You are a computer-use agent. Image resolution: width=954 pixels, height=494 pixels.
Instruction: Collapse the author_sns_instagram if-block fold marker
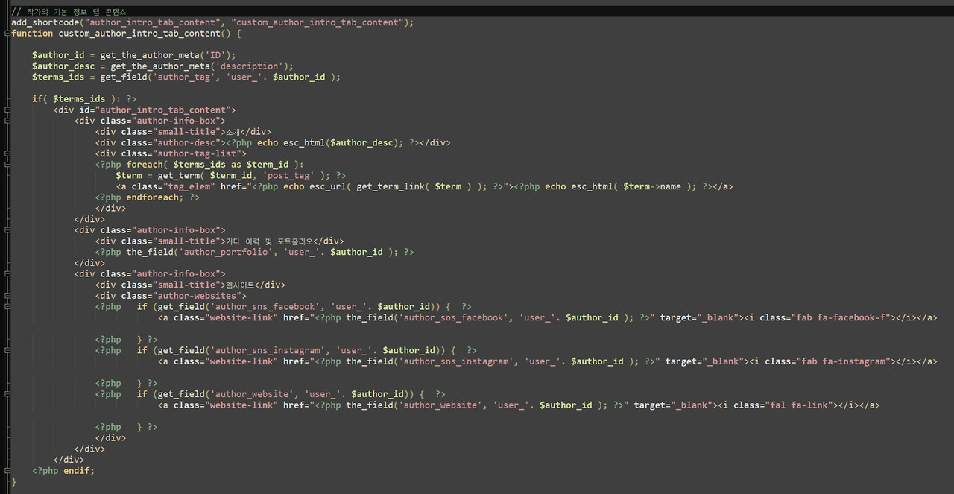point(6,350)
